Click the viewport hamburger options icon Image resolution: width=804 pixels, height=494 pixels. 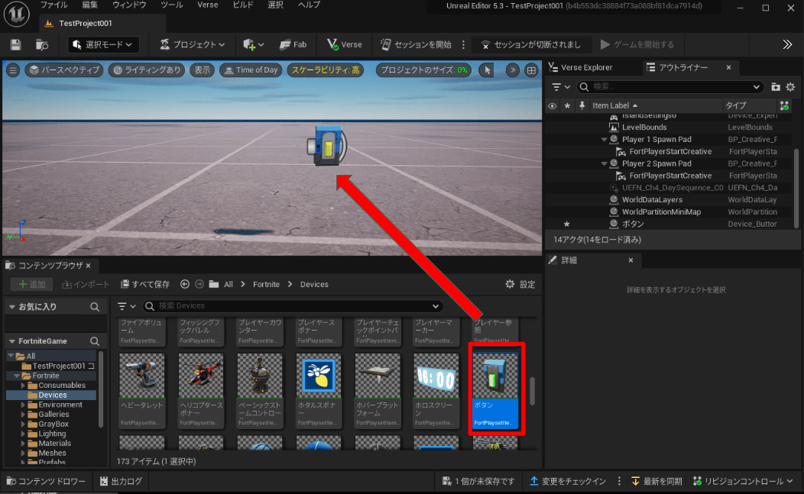pyautogui.click(x=13, y=70)
